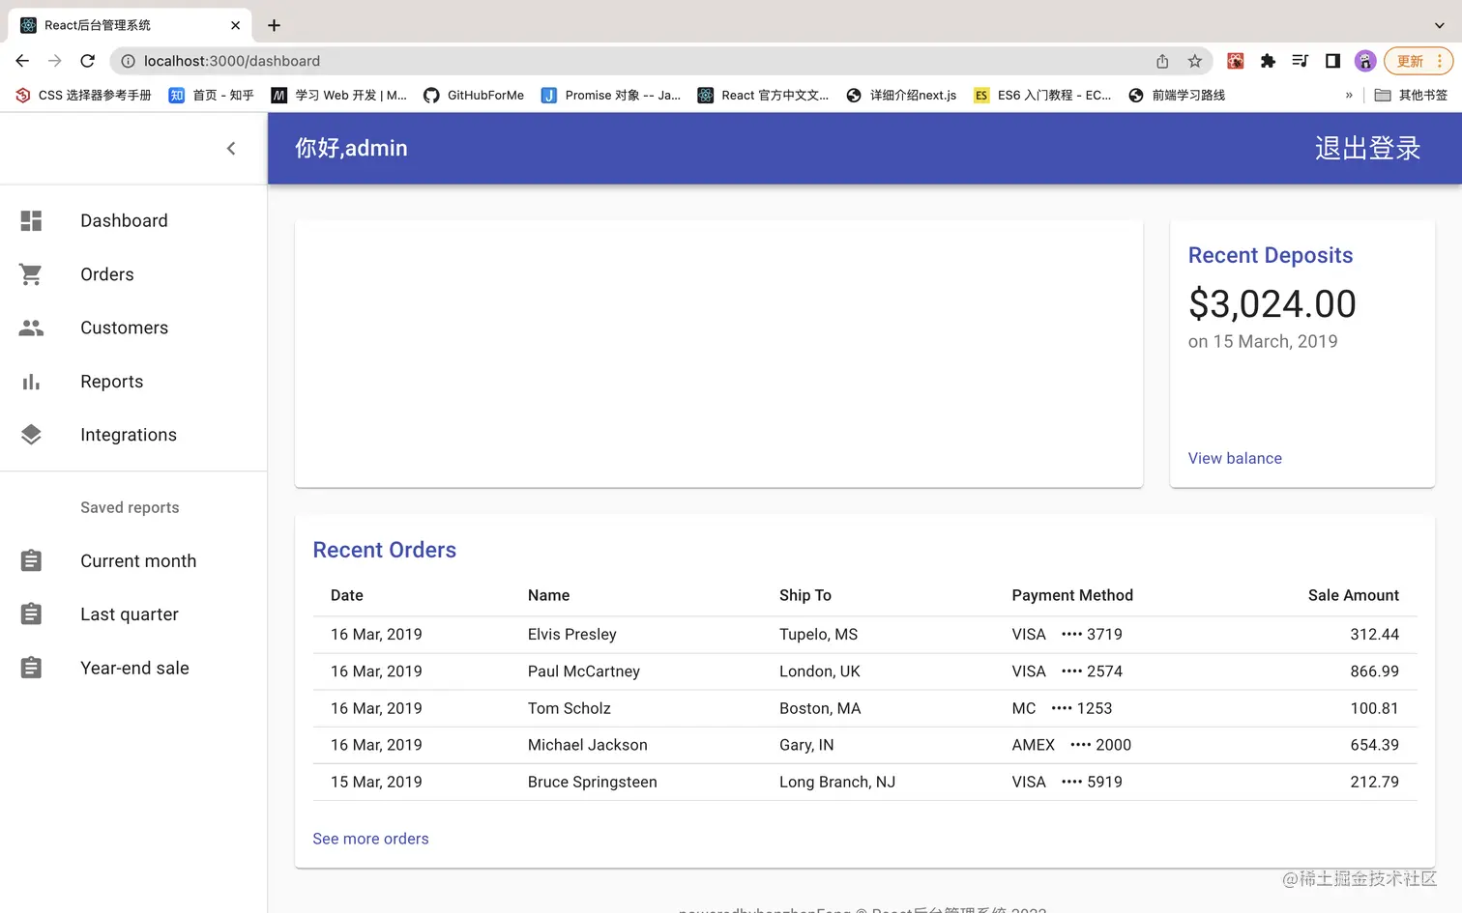Close the React后台管理系统 tab

[235, 25]
